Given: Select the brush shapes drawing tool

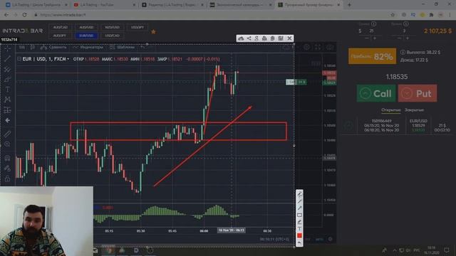Looking at the screenshot, I should (x=8, y=79).
